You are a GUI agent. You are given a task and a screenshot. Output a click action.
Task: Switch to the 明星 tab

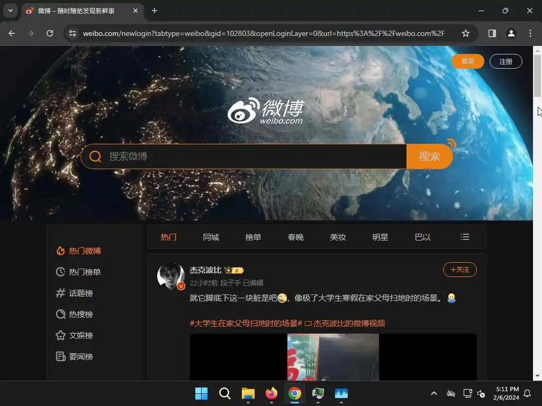click(x=380, y=237)
